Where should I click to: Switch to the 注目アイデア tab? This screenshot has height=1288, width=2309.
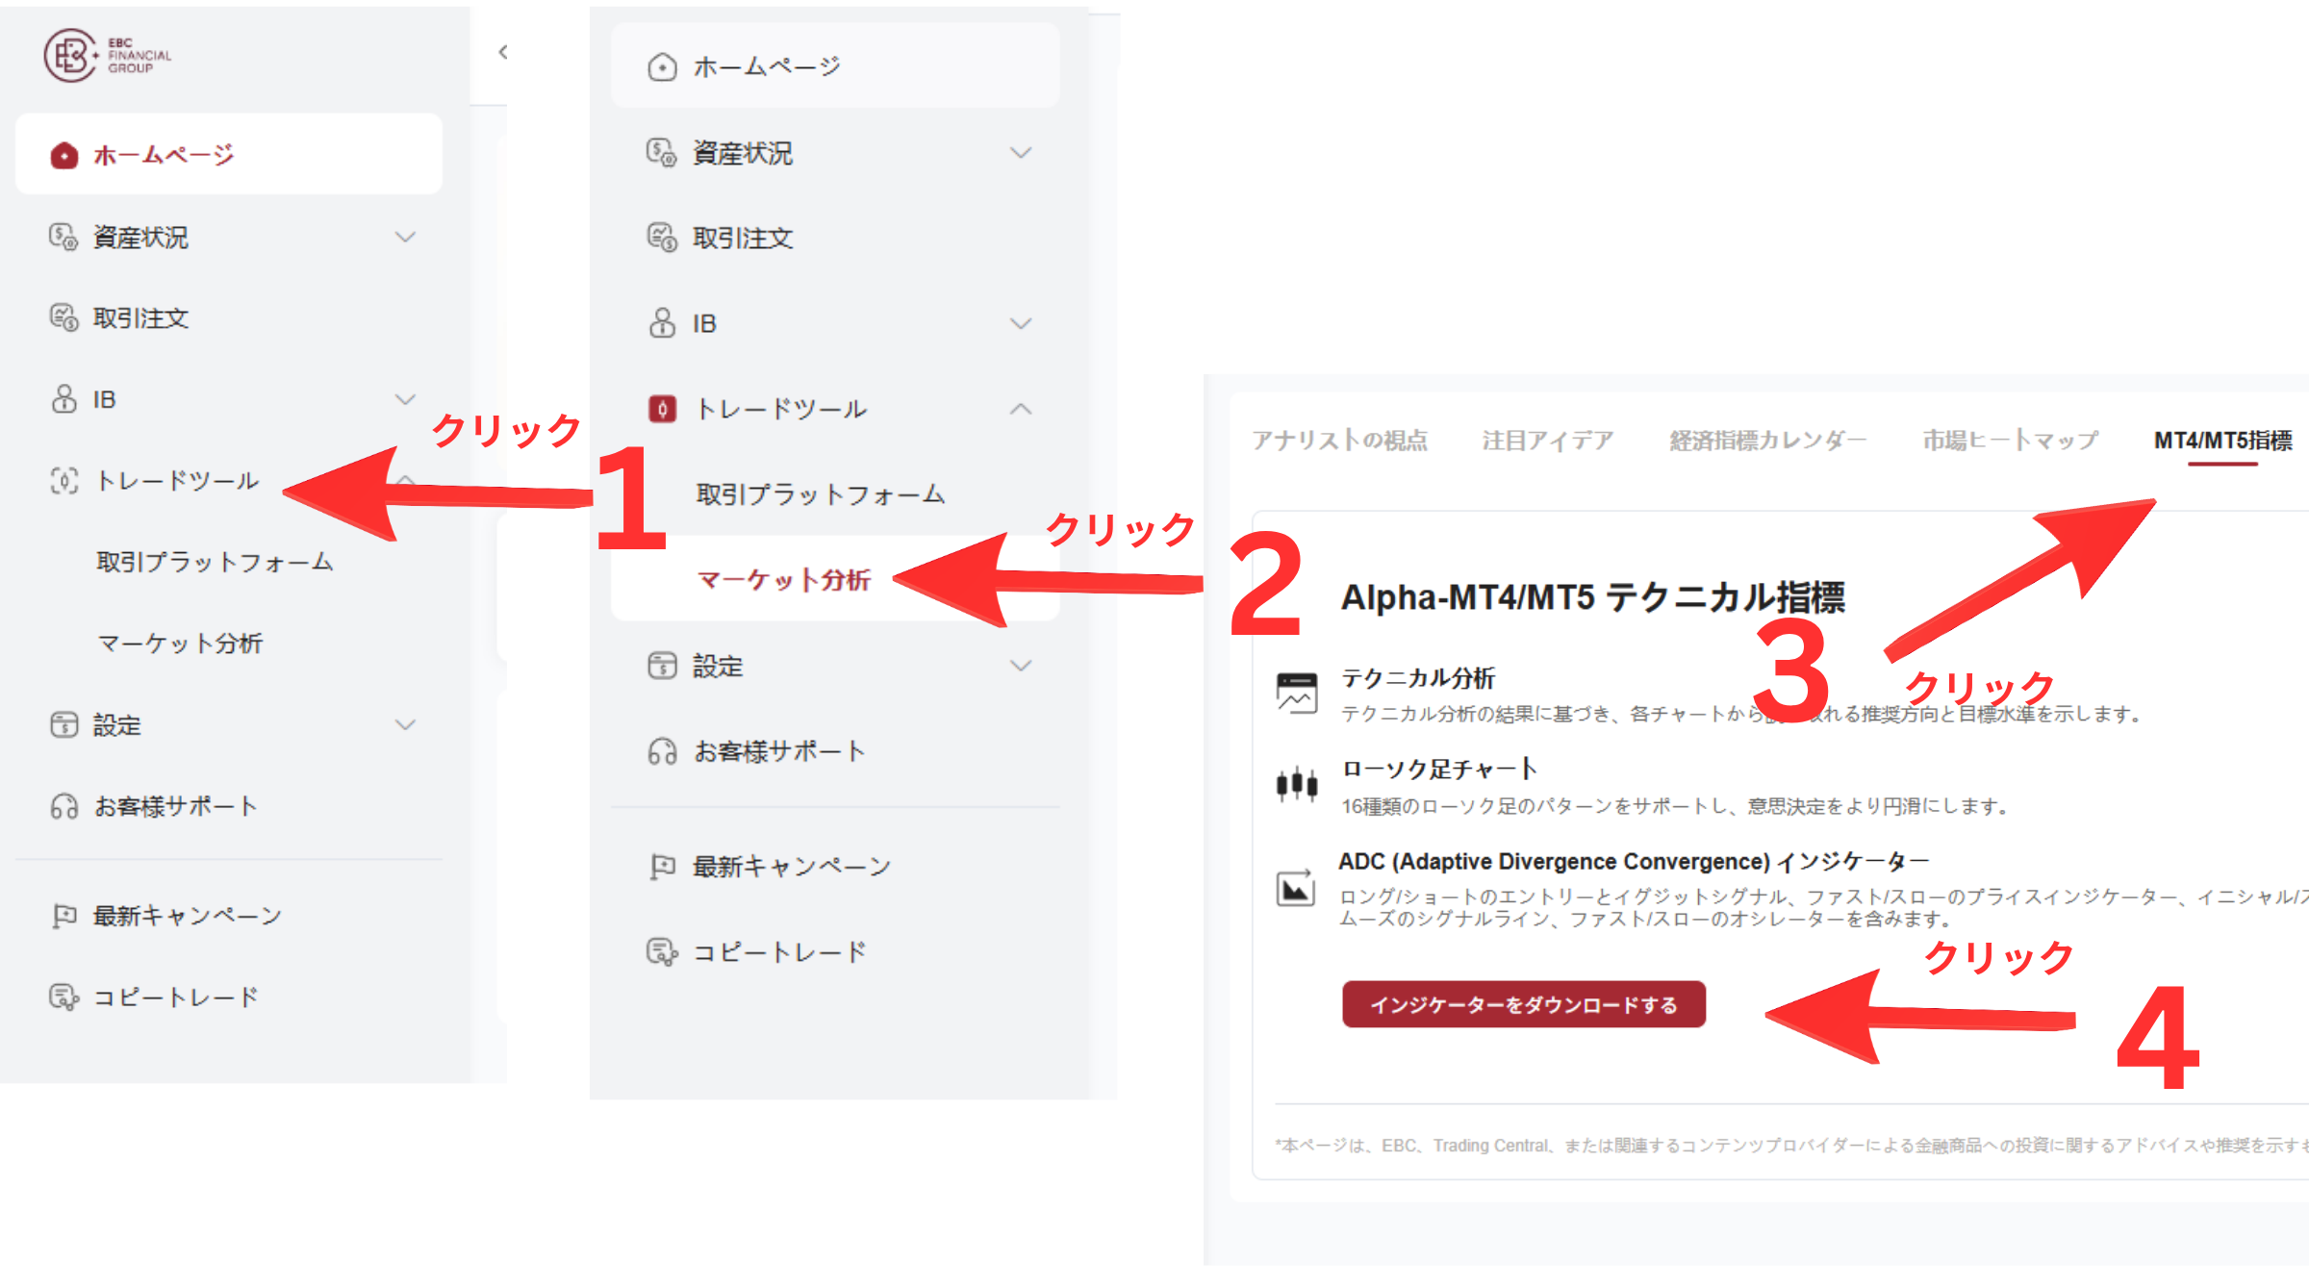(x=1548, y=441)
